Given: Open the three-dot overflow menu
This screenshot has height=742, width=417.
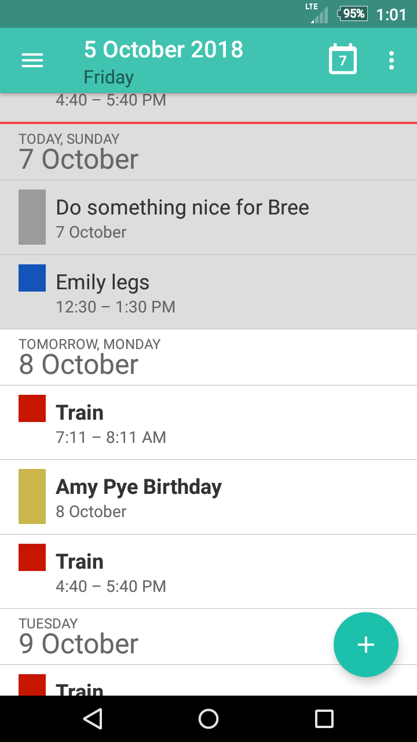Looking at the screenshot, I should click(392, 60).
